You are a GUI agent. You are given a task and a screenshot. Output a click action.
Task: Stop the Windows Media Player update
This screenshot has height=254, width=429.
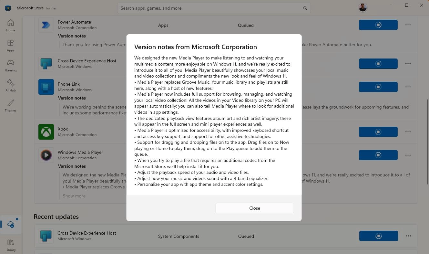pos(378,155)
